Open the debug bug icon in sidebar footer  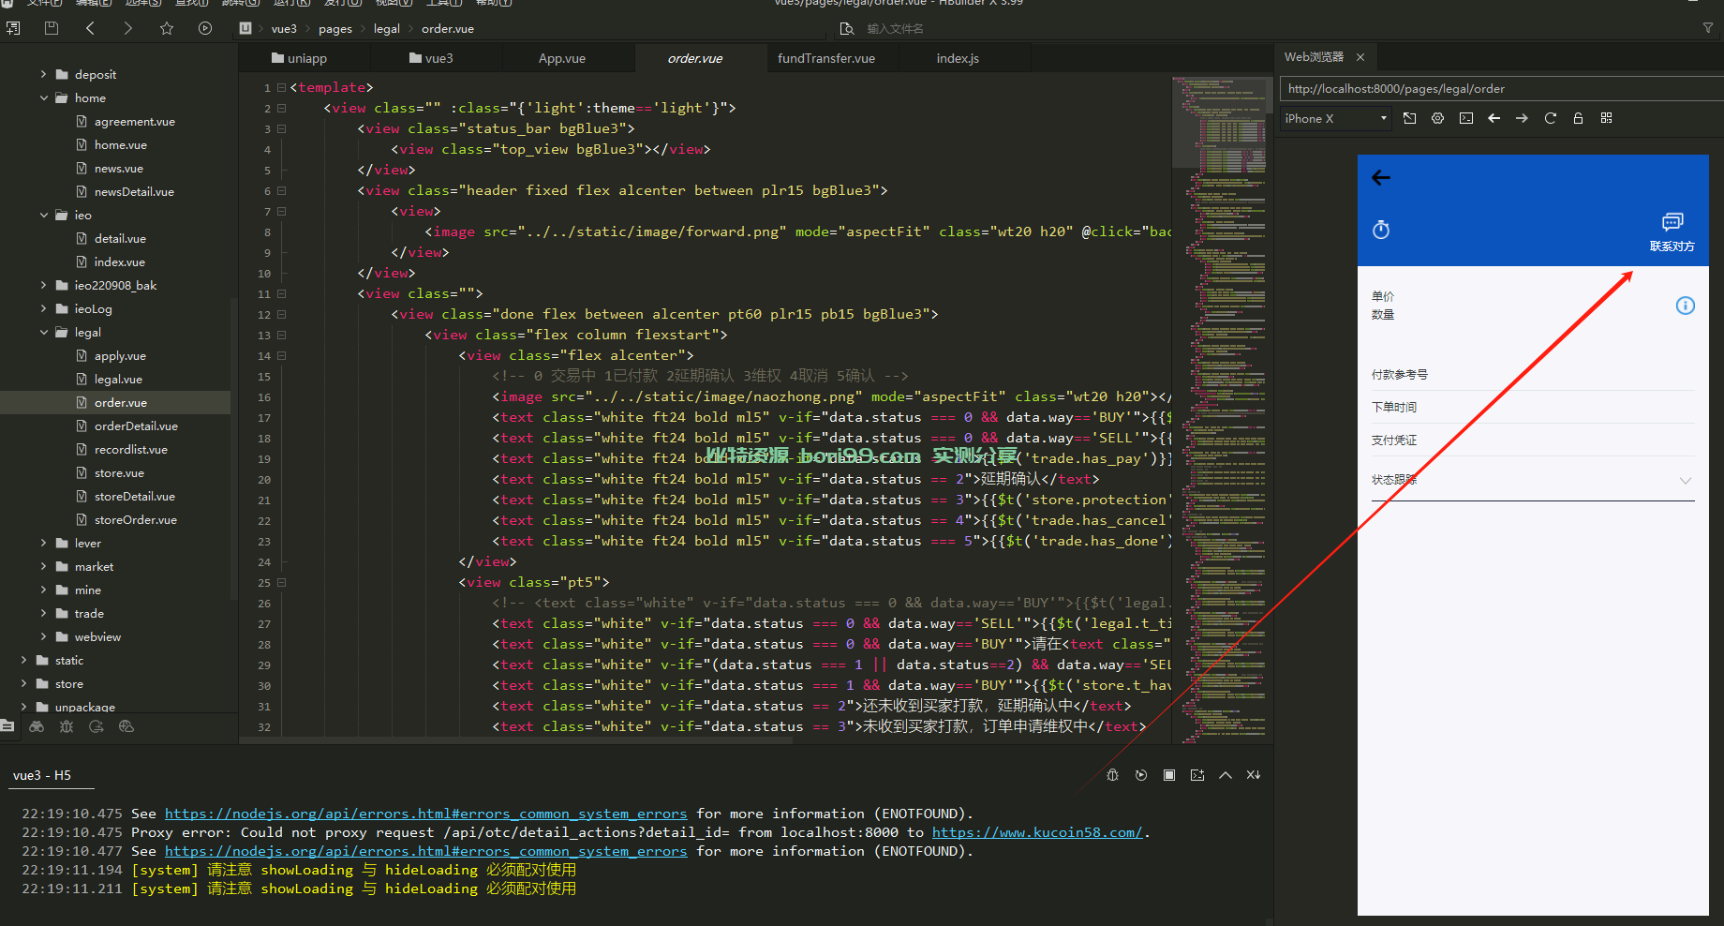tap(66, 726)
